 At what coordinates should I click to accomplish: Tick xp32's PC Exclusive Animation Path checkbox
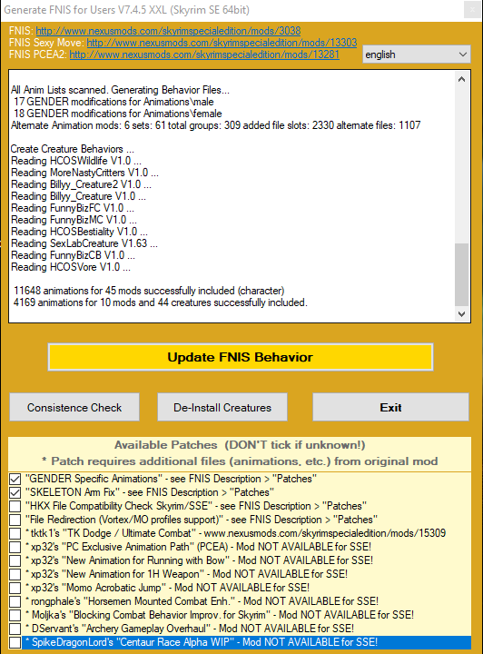coord(15,547)
